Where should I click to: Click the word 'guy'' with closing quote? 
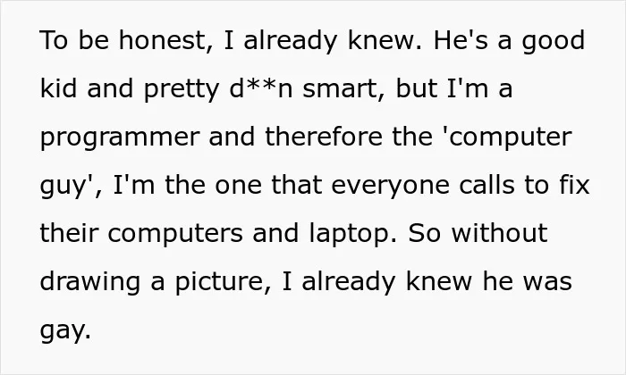[67, 186]
